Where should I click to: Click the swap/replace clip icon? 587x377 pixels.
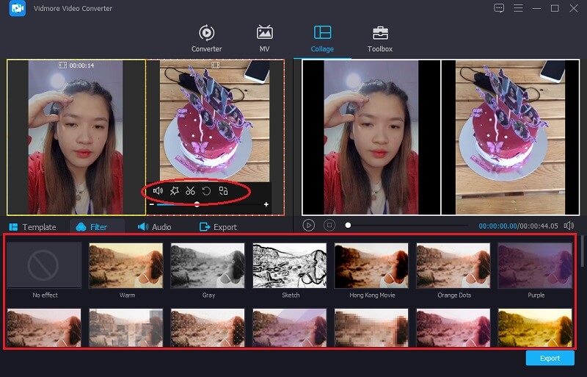[x=223, y=190]
